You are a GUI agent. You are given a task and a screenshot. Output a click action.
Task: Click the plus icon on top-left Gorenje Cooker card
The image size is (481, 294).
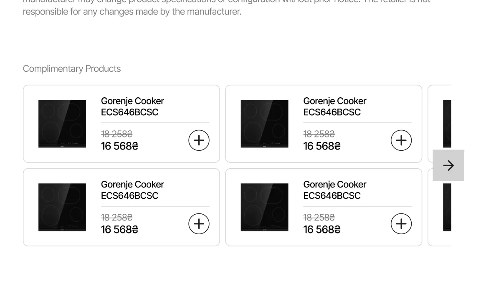tap(199, 140)
